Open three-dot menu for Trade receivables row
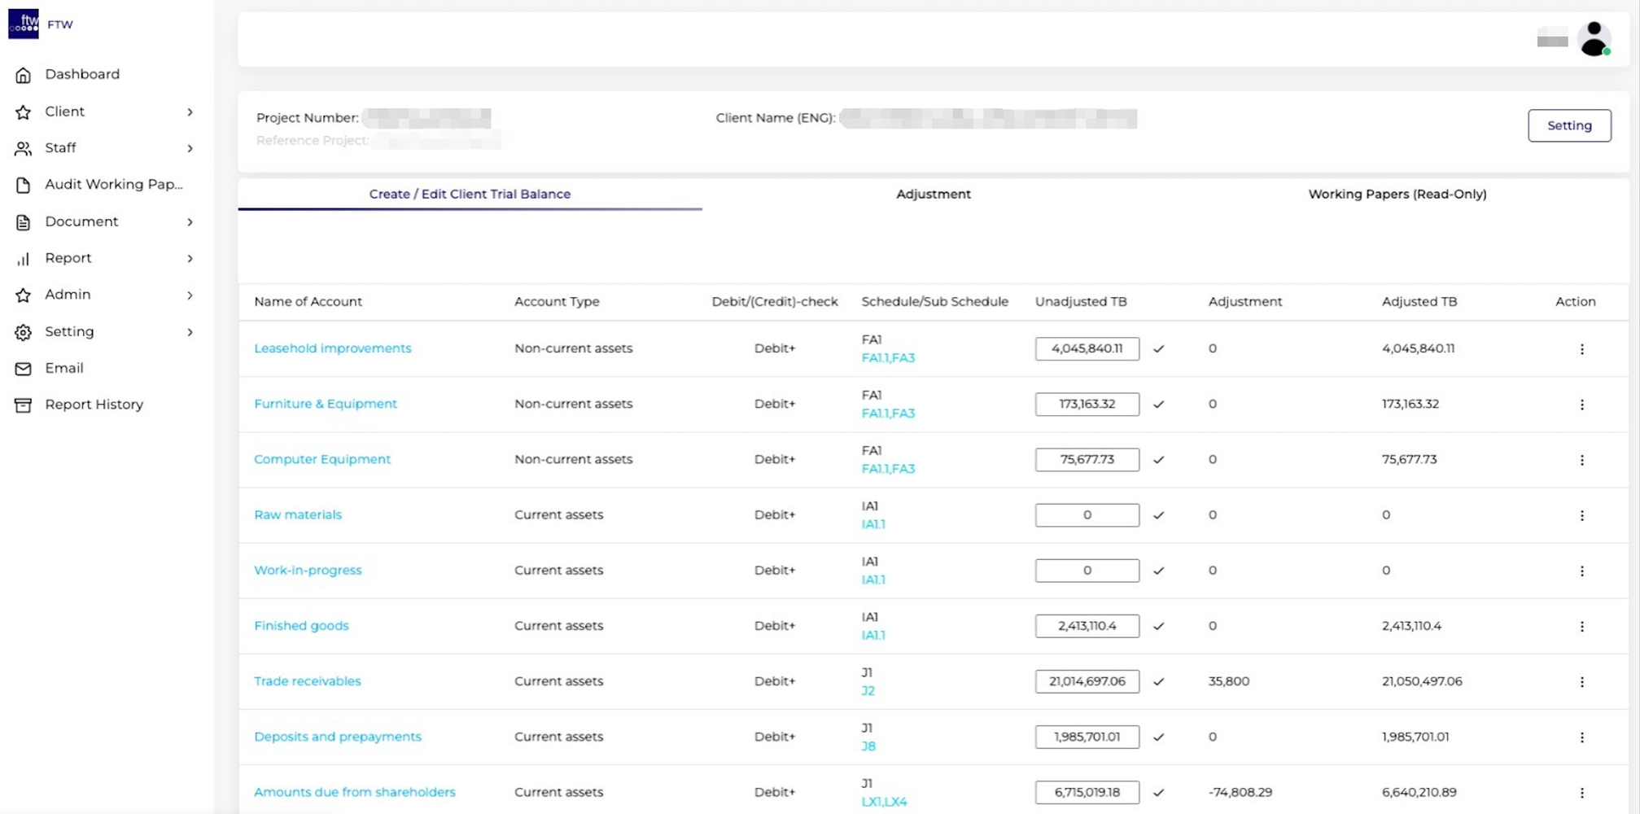The image size is (1640, 814). pos(1581,682)
